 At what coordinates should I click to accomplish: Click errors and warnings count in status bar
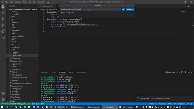(x=35, y=104)
